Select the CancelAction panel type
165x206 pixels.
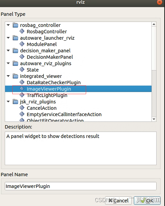click(41, 108)
